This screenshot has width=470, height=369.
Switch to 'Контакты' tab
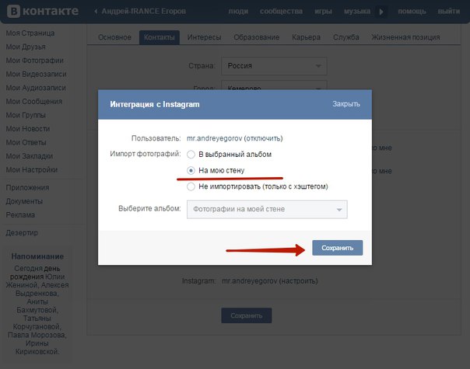[160, 37]
